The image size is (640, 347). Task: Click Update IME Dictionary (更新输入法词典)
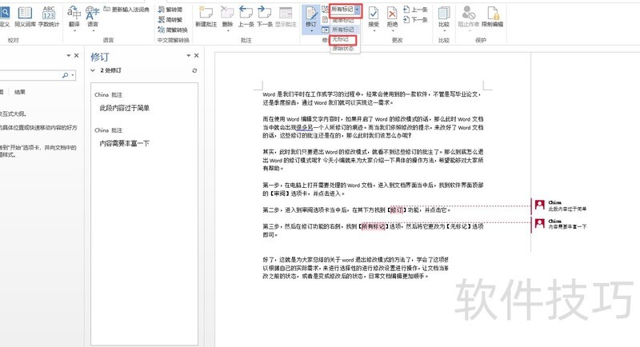[x=126, y=9]
